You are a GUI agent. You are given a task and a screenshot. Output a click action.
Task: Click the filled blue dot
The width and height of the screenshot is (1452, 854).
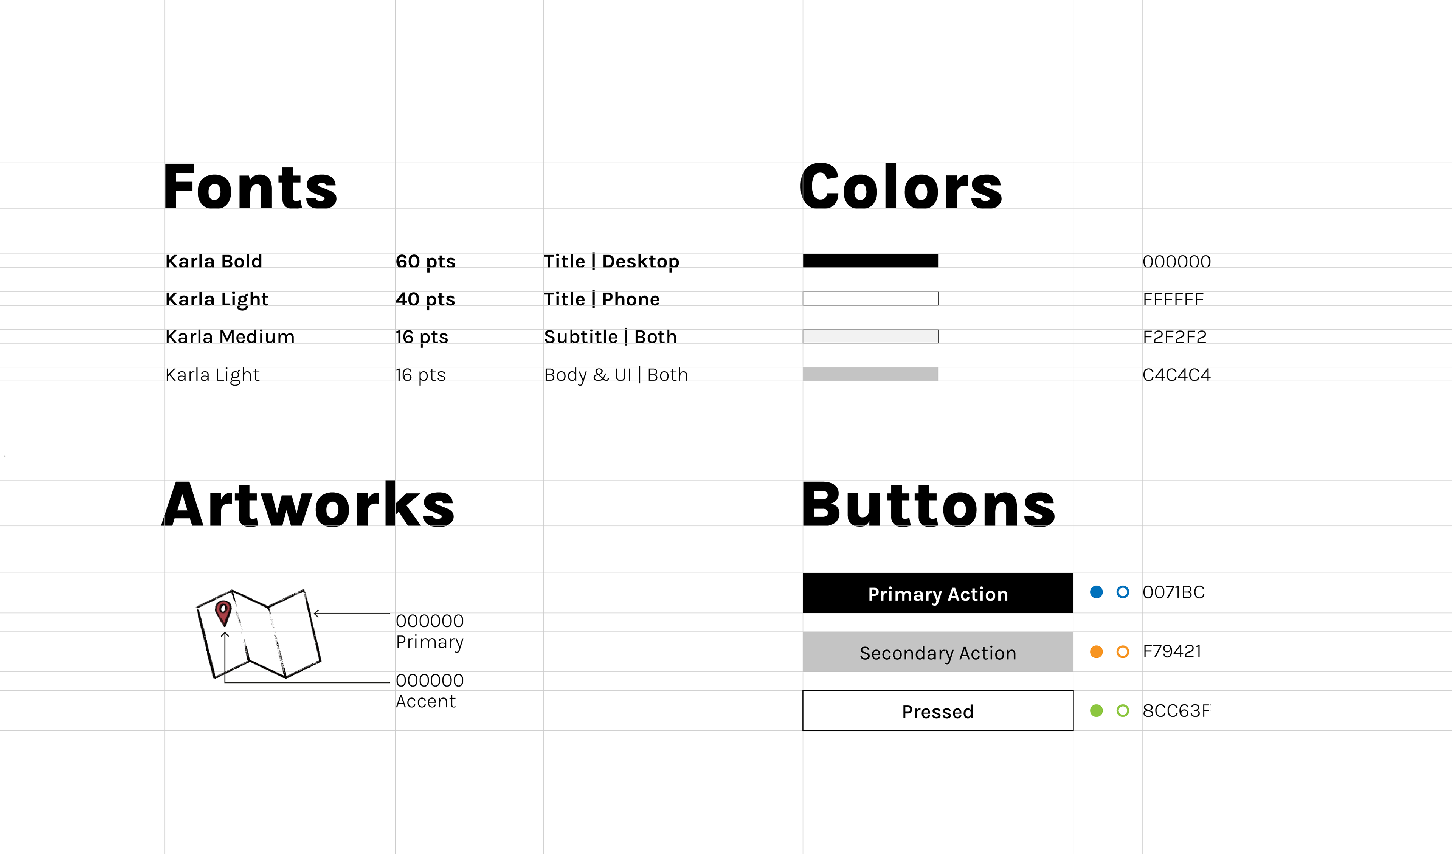tap(1096, 592)
